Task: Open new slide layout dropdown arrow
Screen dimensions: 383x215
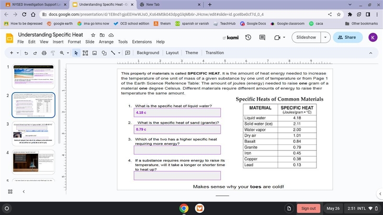Action: [x=18, y=53]
